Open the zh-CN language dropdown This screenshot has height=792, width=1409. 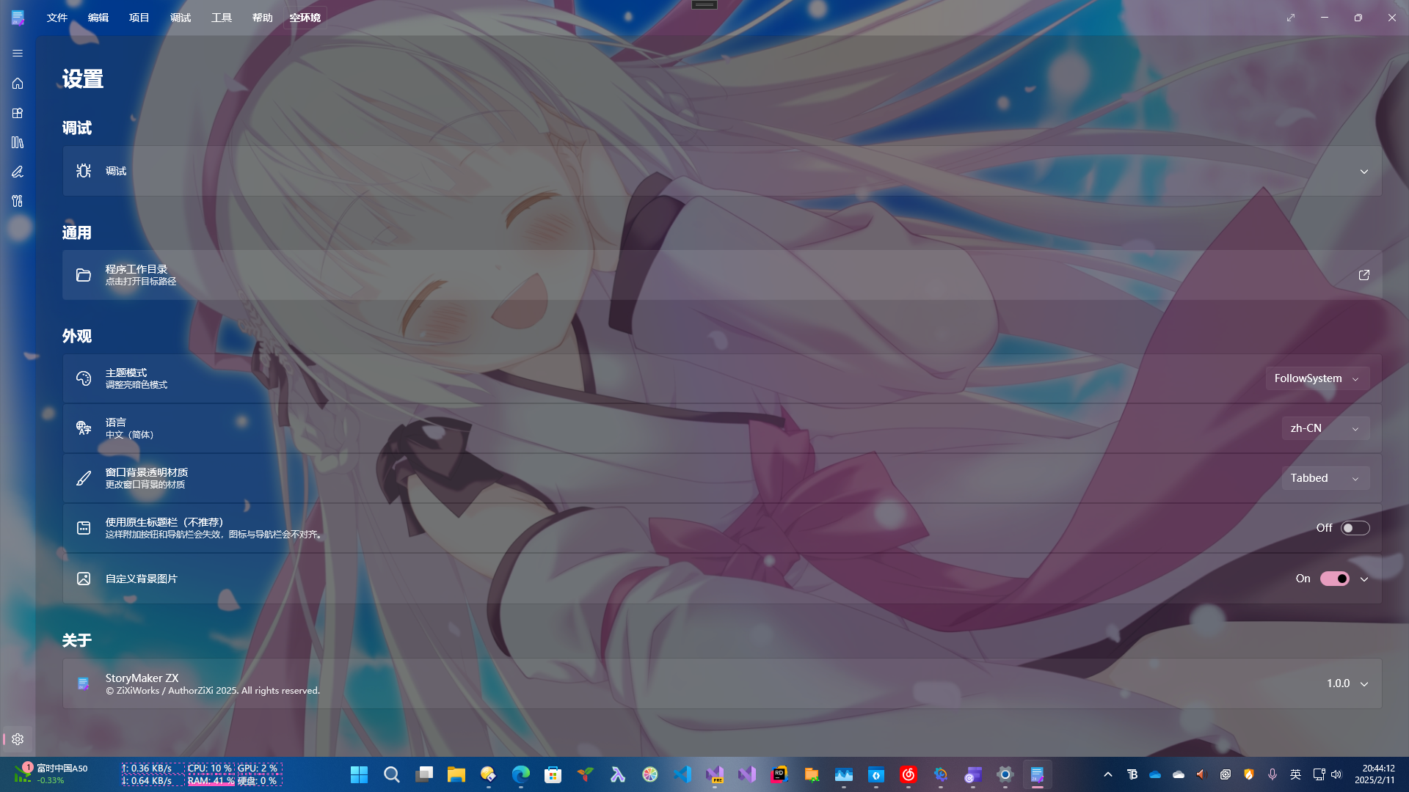(1325, 428)
